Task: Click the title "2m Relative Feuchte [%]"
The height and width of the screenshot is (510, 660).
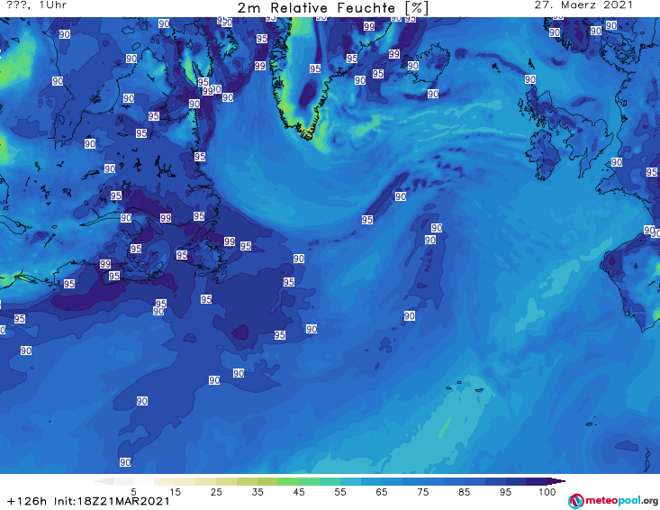Action: point(332,8)
